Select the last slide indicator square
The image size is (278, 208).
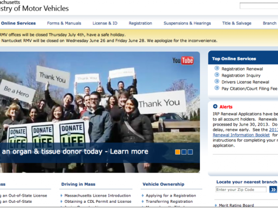pyautogui.click(x=190, y=152)
